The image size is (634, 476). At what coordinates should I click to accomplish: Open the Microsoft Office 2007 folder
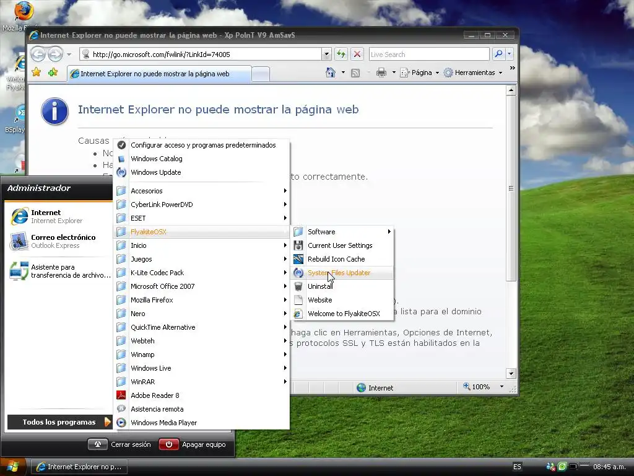(x=202, y=286)
